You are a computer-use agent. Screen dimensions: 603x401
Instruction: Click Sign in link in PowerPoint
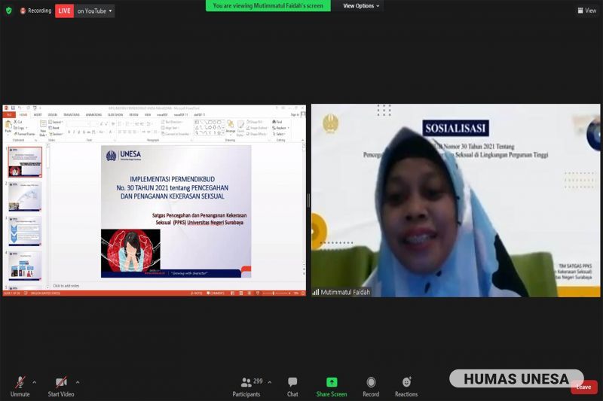point(295,115)
